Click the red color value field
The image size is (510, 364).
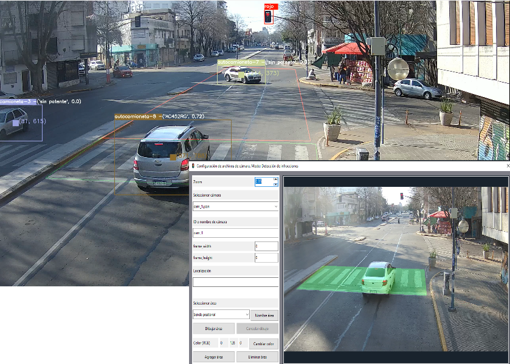(x=224, y=343)
